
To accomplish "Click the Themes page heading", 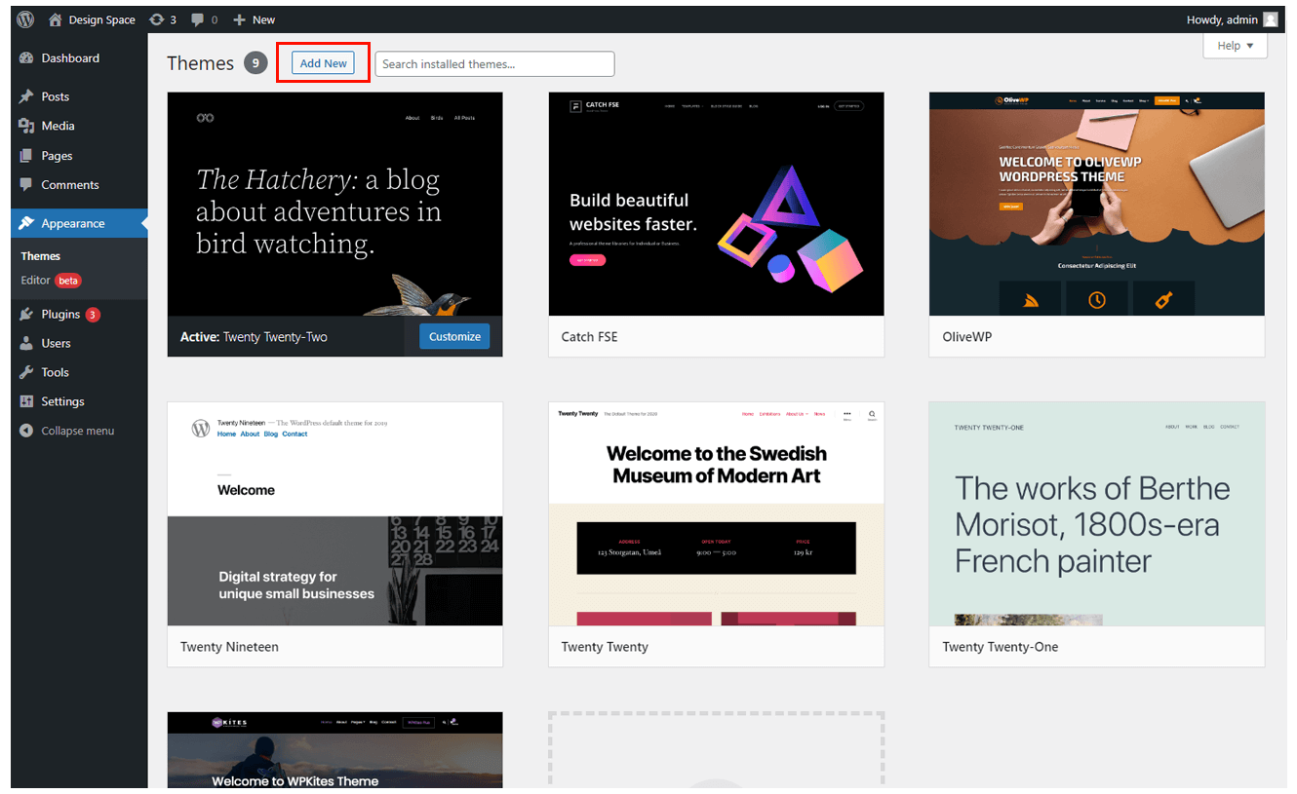I will pyautogui.click(x=200, y=63).
